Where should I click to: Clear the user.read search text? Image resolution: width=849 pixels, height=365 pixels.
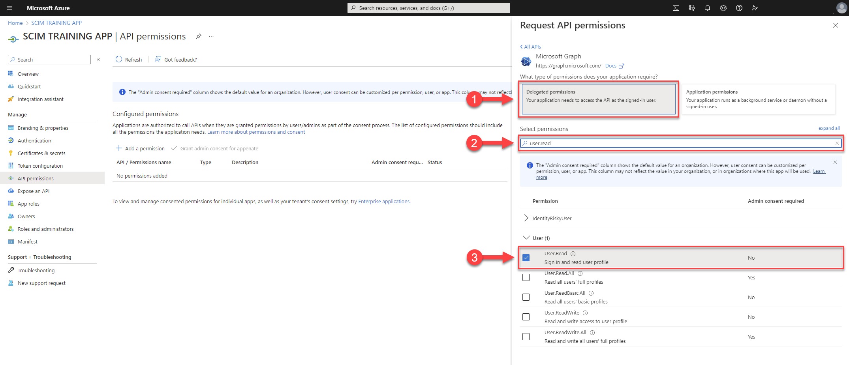[x=837, y=143]
